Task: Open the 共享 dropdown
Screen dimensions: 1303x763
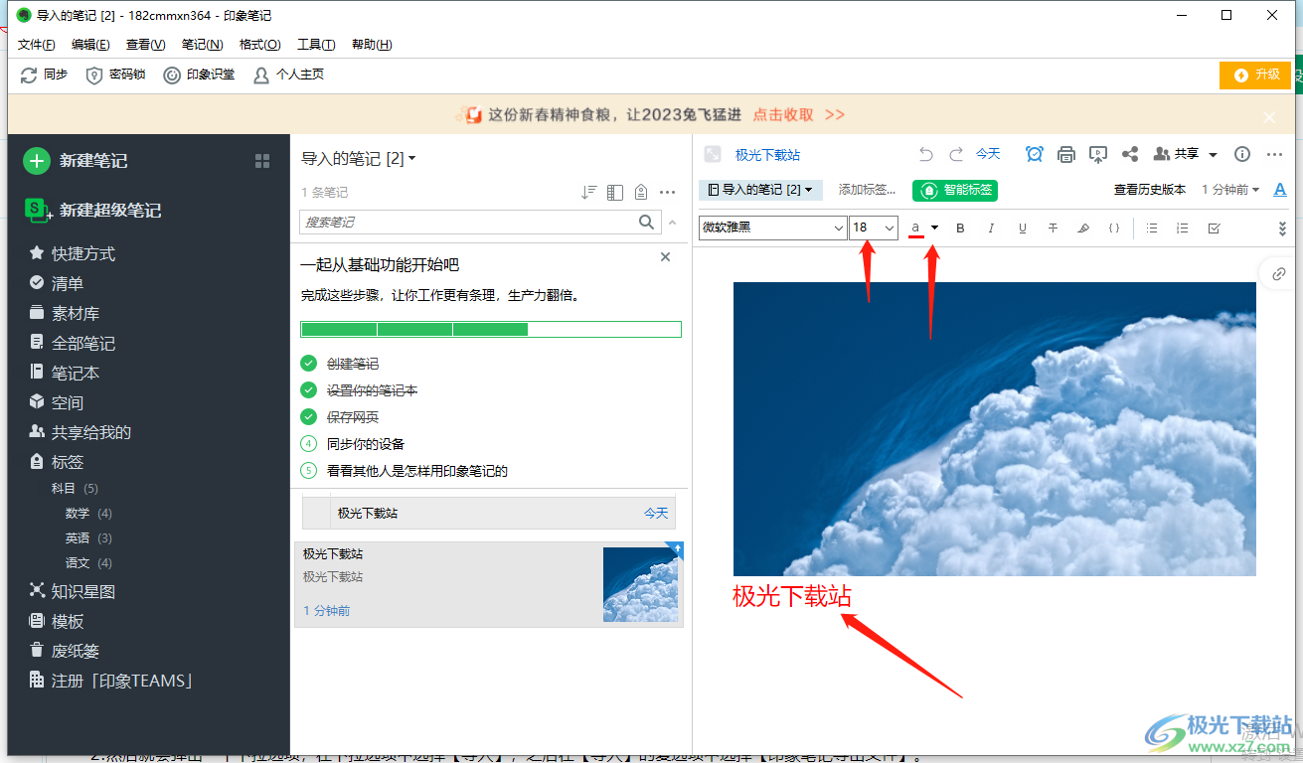Action: (x=1186, y=154)
